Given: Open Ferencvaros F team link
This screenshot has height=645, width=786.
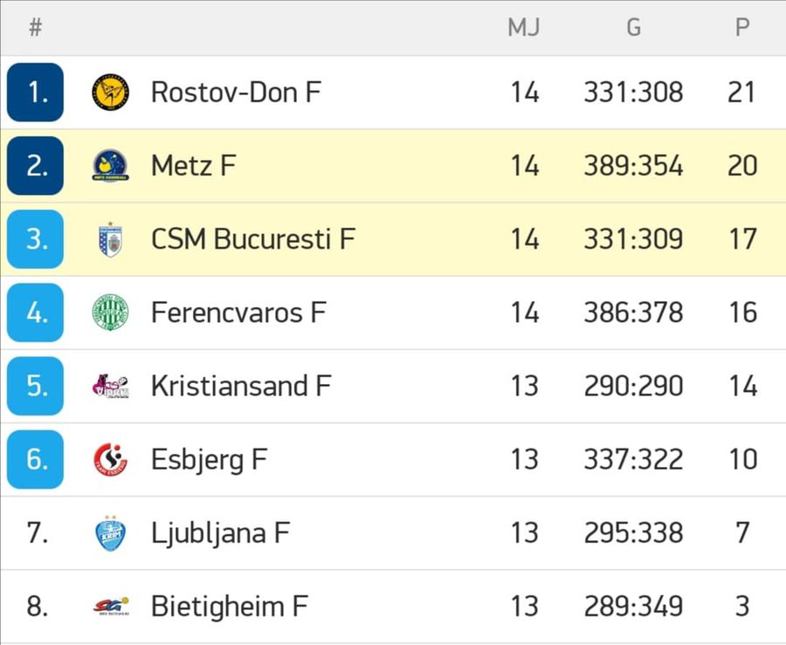Looking at the screenshot, I should [x=238, y=312].
